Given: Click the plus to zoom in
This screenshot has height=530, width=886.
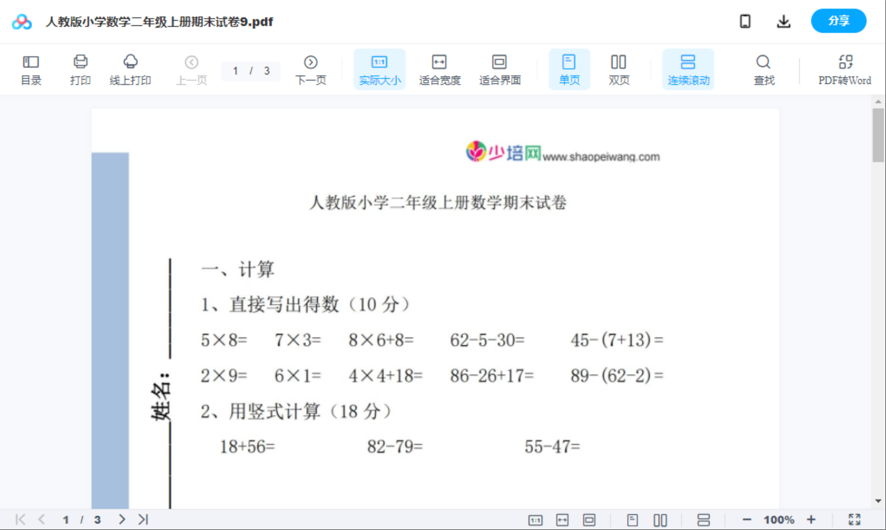Looking at the screenshot, I should point(811,519).
